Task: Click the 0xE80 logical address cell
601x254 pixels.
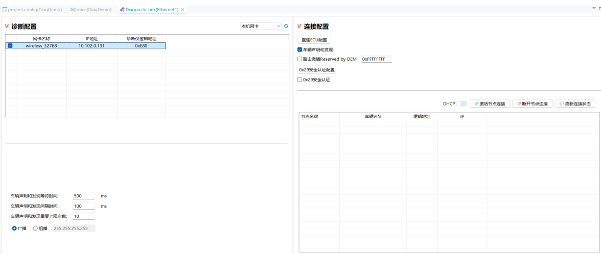Action: (142, 45)
